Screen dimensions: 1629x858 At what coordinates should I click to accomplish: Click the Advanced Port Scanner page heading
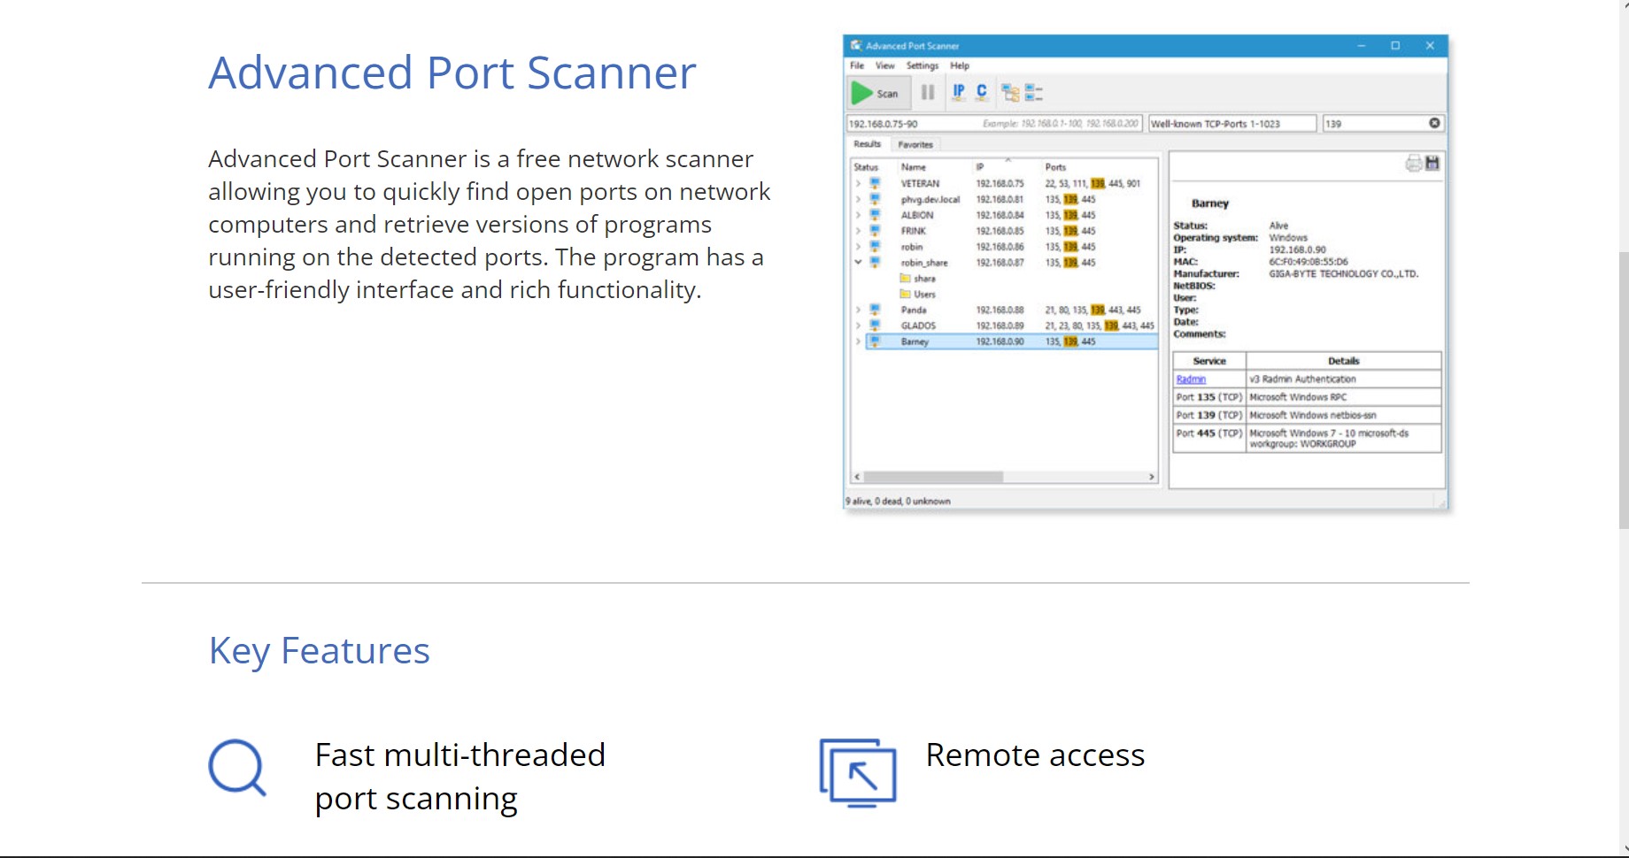tap(452, 73)
